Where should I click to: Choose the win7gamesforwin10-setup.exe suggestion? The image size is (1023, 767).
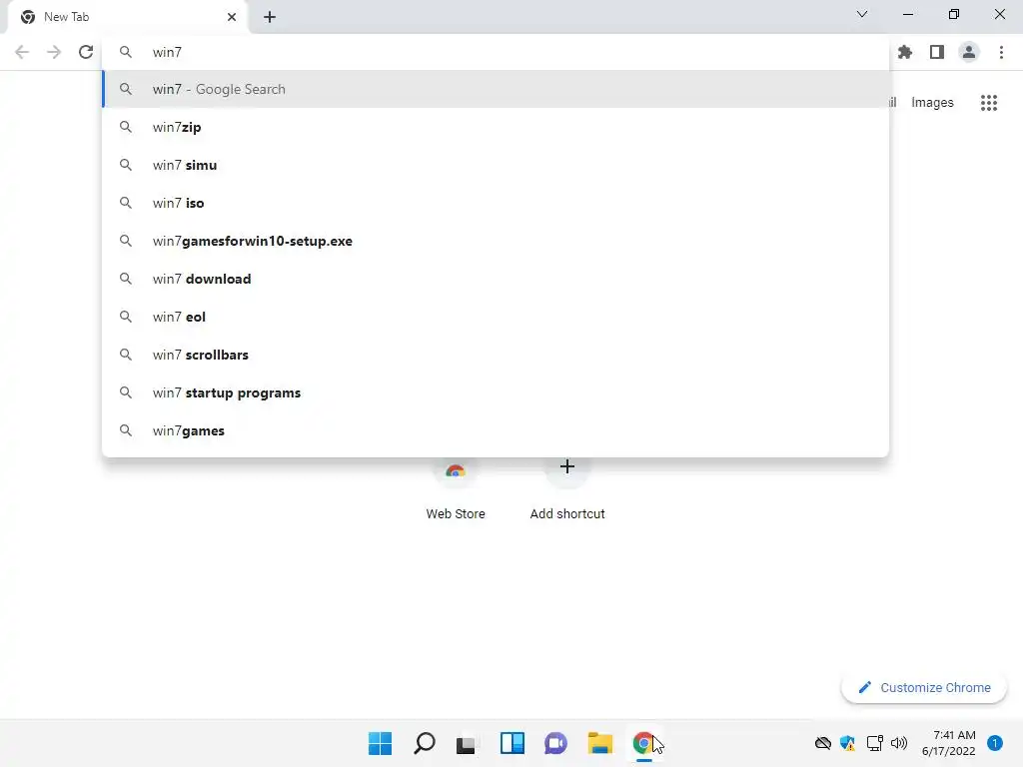(x=496, y=241)
